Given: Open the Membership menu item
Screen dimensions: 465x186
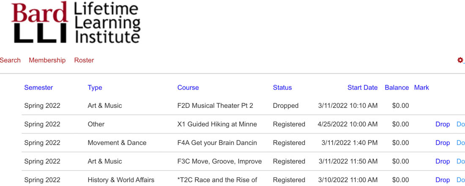Looking at the screenshot, I should click(x=47, y=60).
